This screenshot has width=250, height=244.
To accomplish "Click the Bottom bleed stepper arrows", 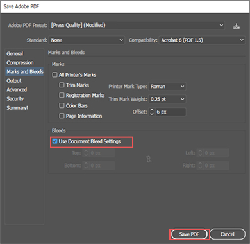I will click(86, 166).
